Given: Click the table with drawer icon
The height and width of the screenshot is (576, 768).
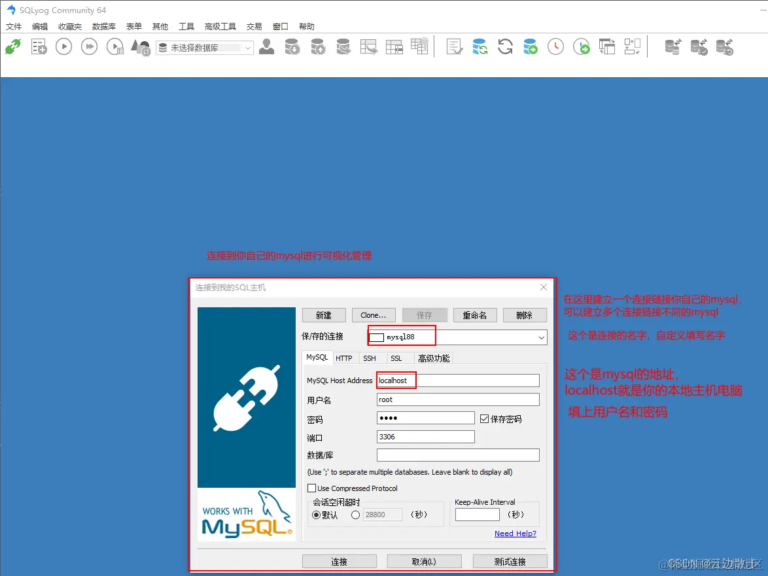Looking at the screenshot, I should click(x=394, y=47).
